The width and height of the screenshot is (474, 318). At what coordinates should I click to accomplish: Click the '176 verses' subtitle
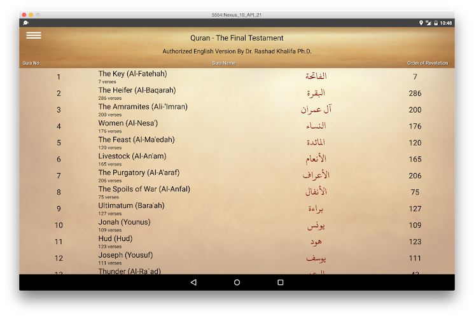pyautogui.click(x=109, y=131)
